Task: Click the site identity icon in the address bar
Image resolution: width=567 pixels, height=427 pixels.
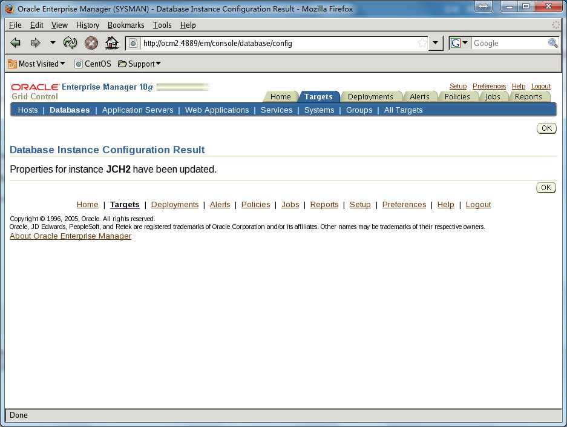Action: (133, 44)
